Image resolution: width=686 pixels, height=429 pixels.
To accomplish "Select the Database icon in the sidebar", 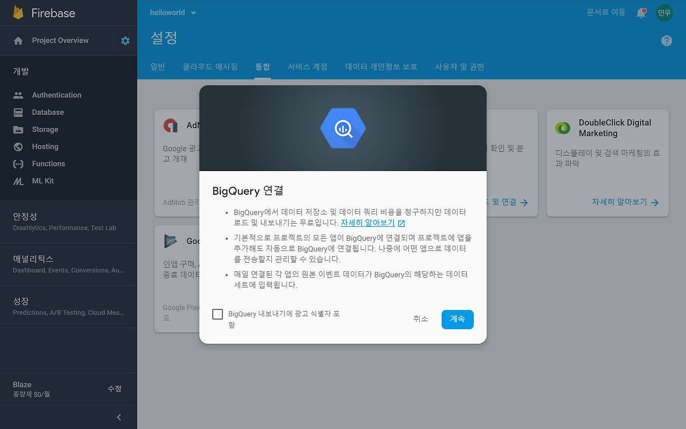I will click(x=18, y=112).
